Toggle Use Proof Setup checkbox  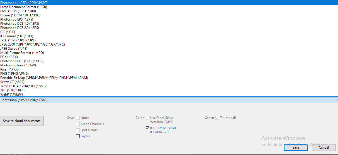147,118
